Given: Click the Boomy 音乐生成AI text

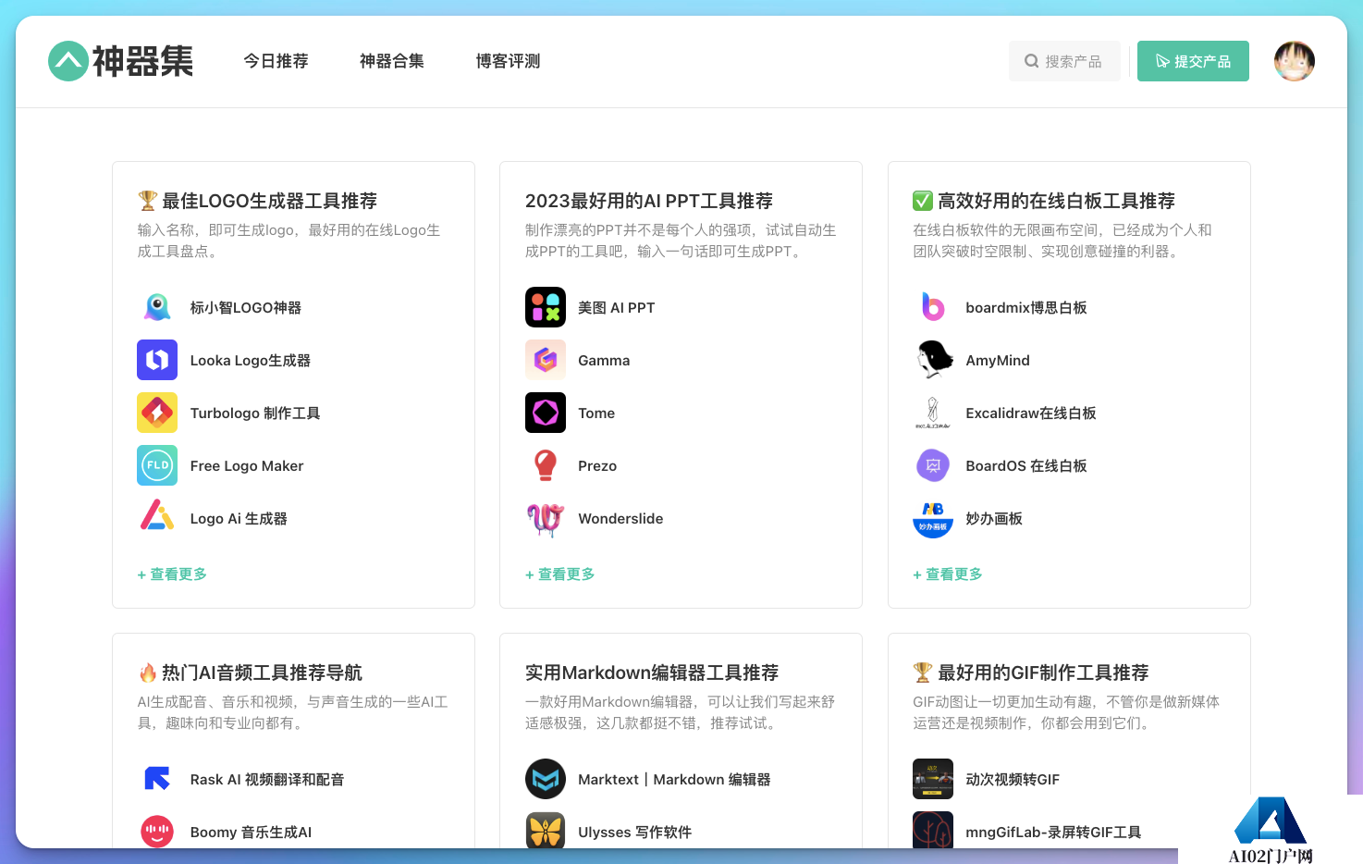Looking at the screenshot, I should (251, 832).
